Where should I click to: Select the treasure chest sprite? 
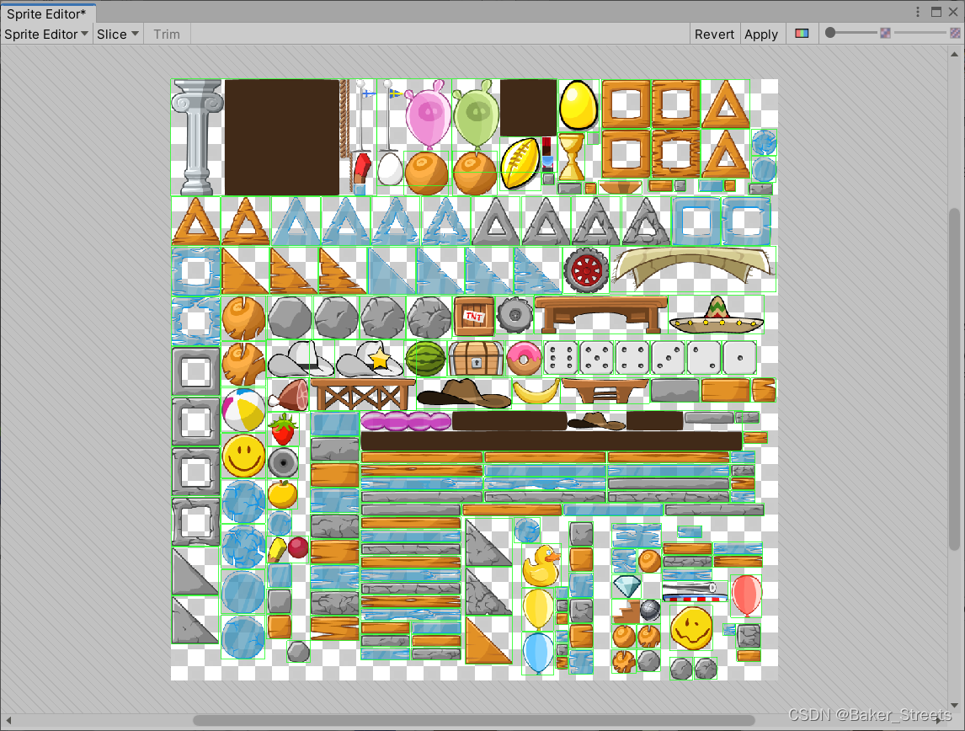coord(477,358)
